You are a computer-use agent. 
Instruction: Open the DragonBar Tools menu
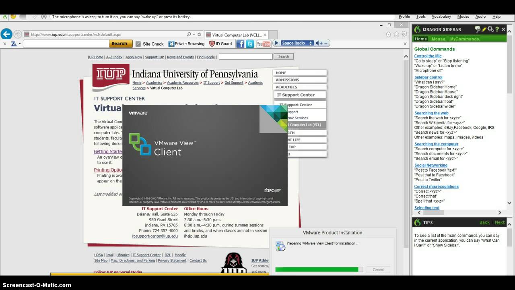click(x=421, y=17)
